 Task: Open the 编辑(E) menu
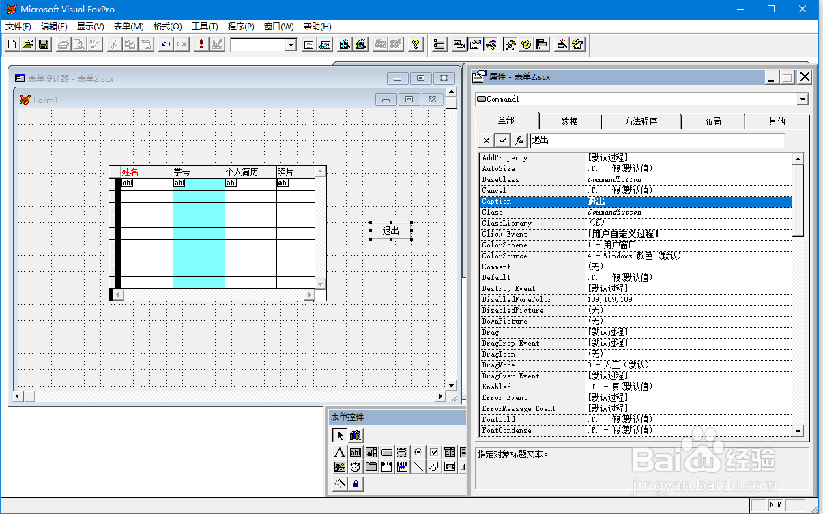54,27
